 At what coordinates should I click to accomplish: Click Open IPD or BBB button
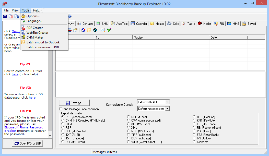pyautogui.click(x=28, y=143)
